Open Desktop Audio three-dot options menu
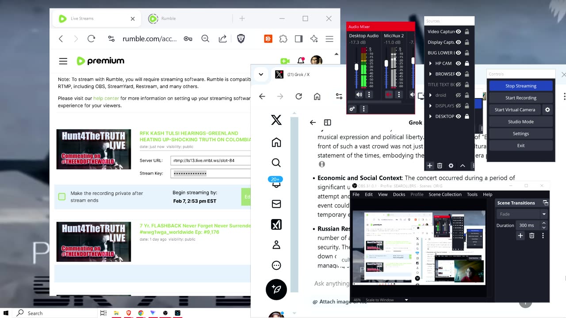 pos(369,95)
